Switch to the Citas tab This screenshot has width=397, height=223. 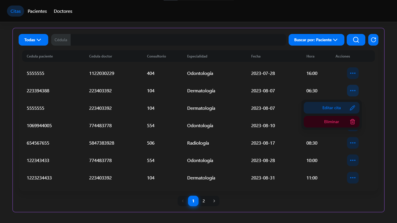(x=15, y=11)
